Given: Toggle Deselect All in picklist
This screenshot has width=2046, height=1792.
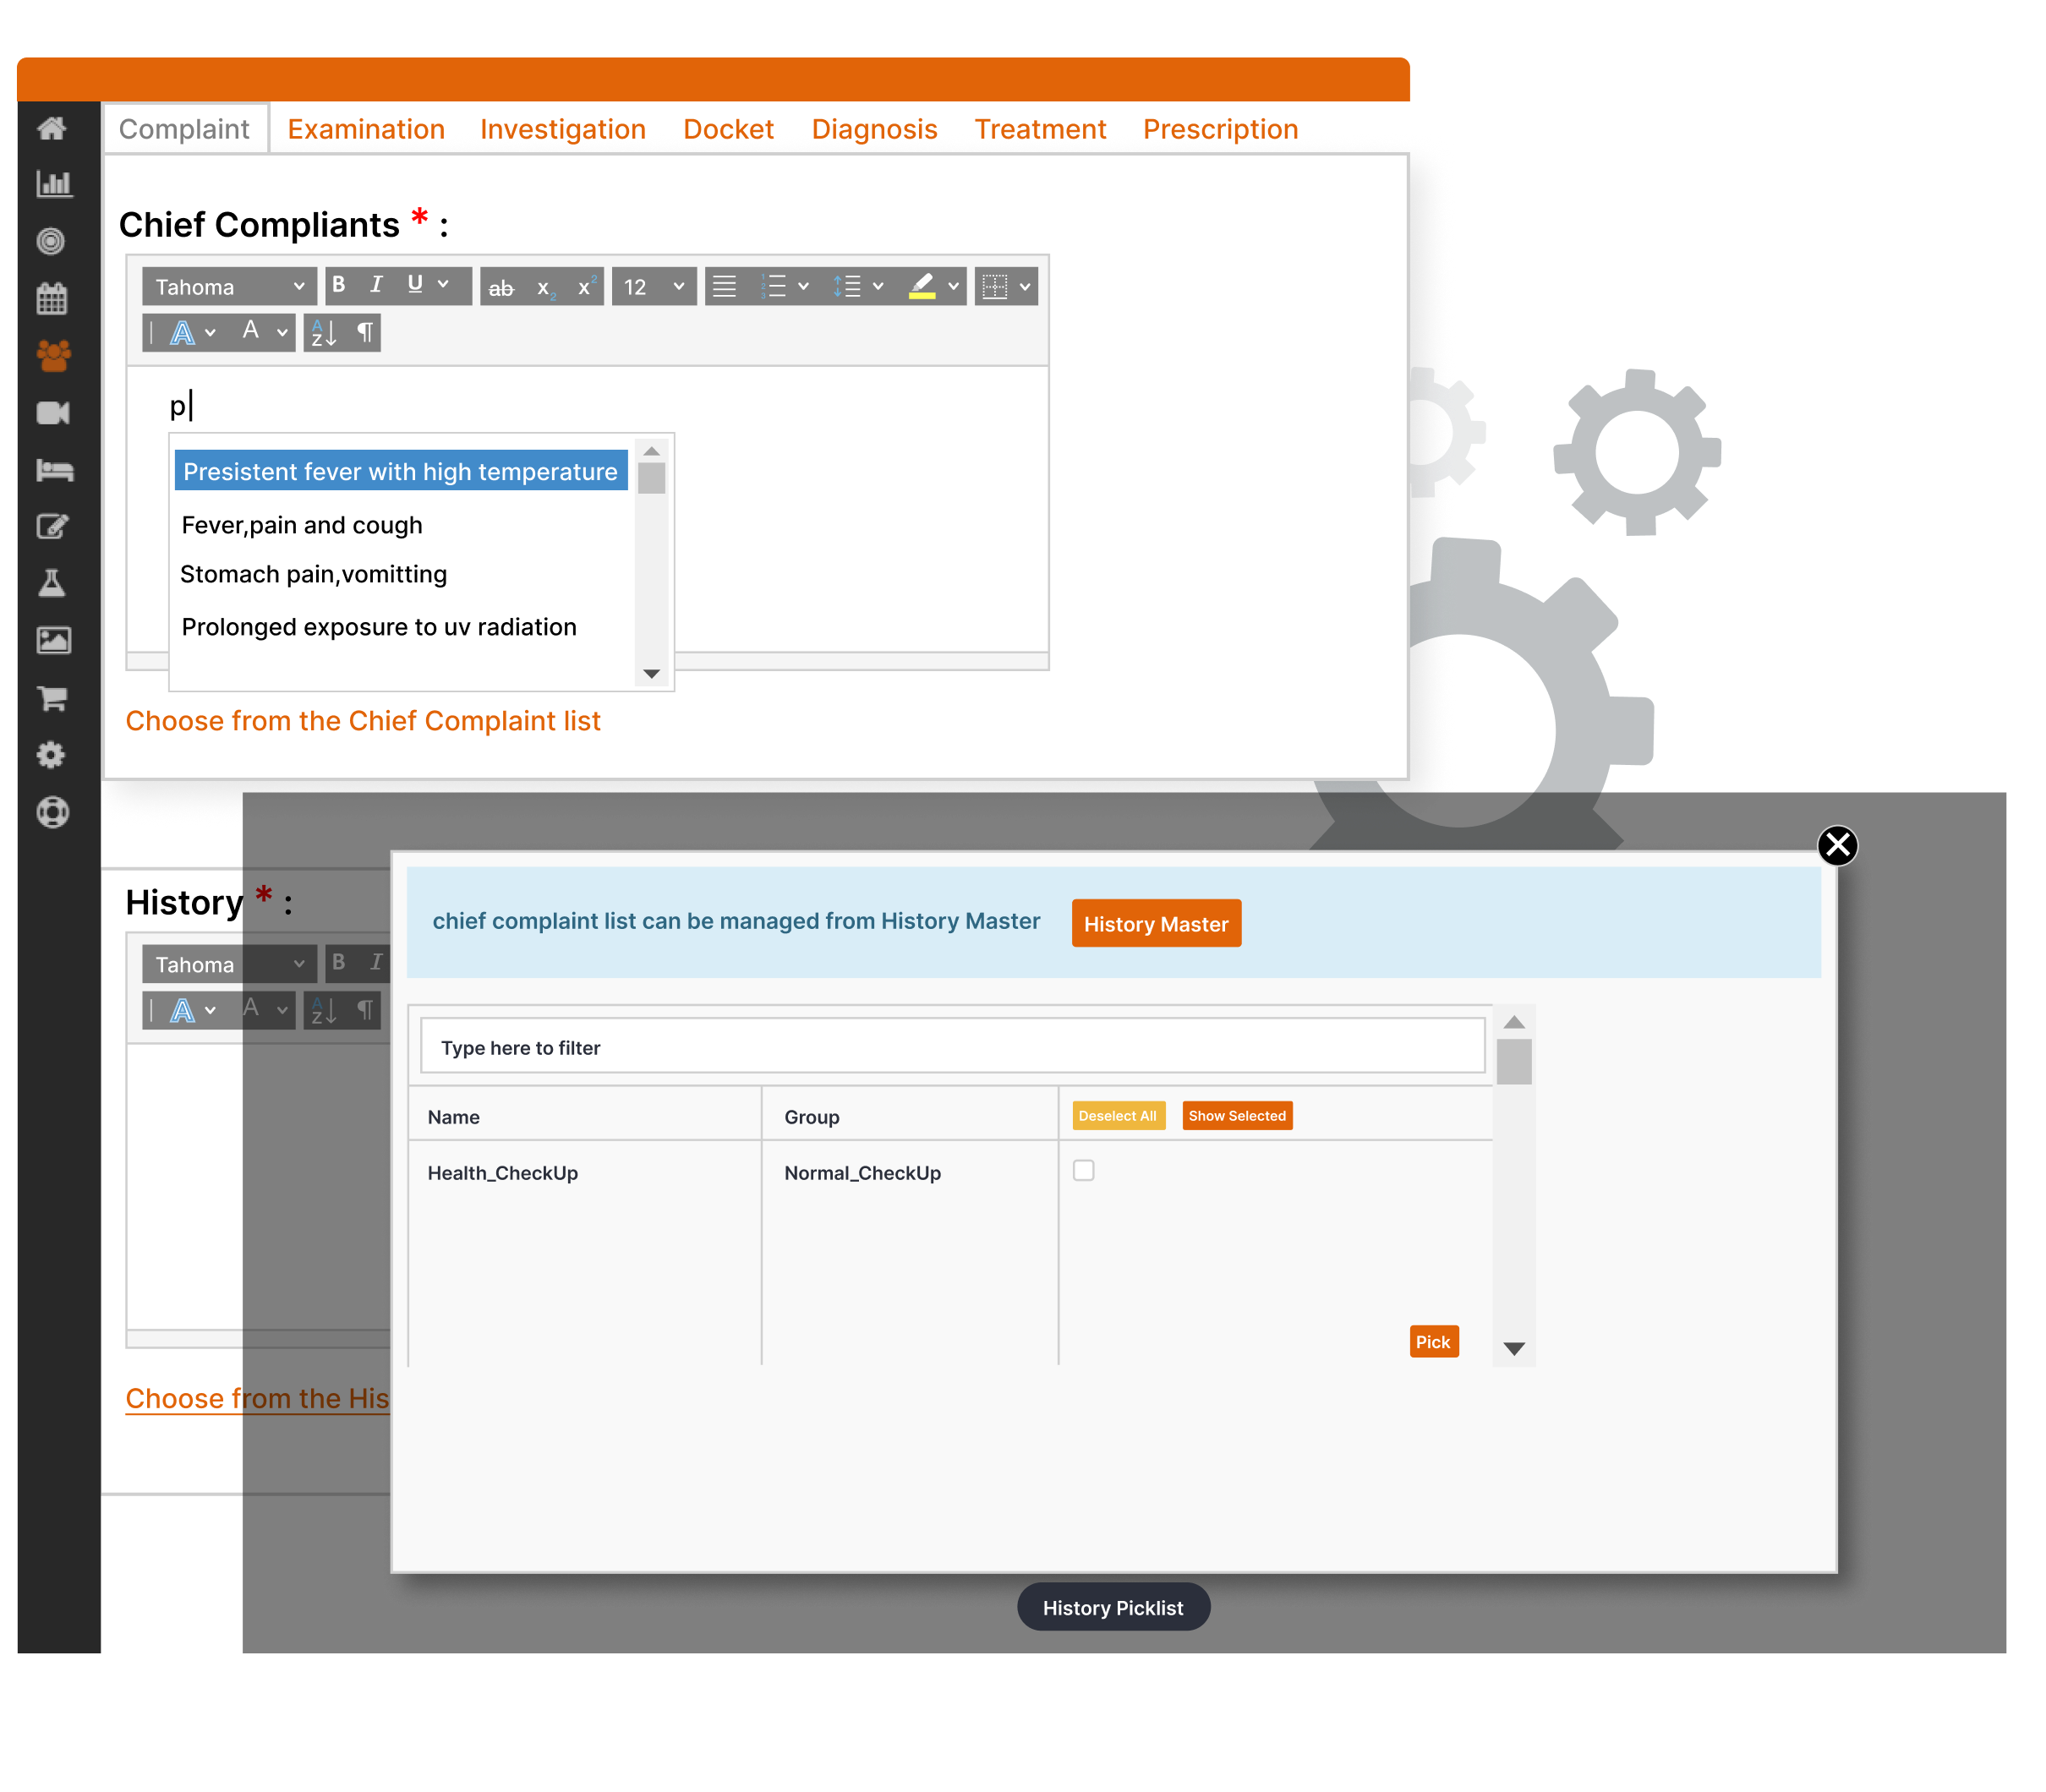Looking at the screenshot, I should [x=1117, y=1115].
